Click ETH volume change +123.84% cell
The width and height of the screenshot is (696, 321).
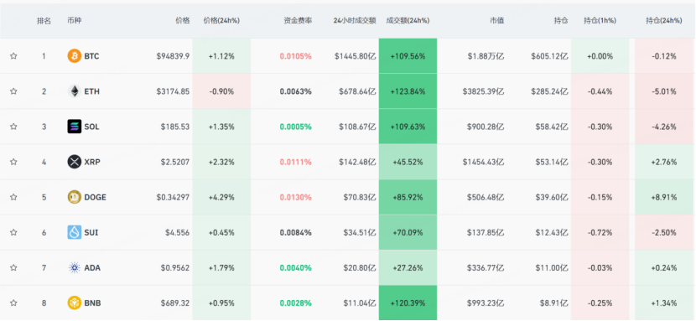(x=408, y=91)
